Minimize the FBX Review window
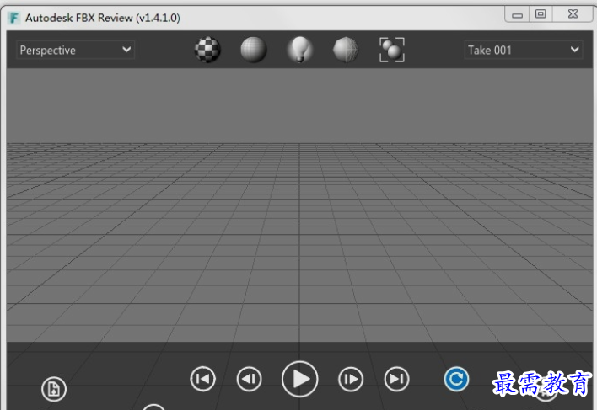This screenshot has height=410, width=597. coord(517,14)
